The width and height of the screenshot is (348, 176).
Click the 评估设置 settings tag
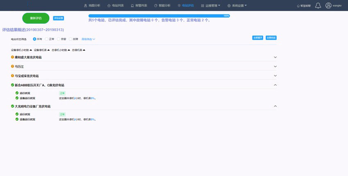tap(59, 18)
